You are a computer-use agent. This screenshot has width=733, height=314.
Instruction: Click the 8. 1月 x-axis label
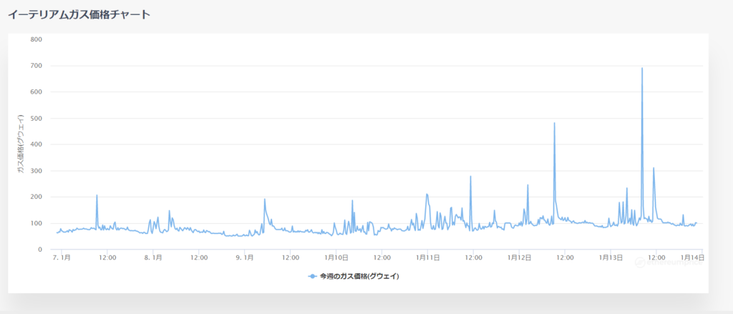click(x=152, y=257)
